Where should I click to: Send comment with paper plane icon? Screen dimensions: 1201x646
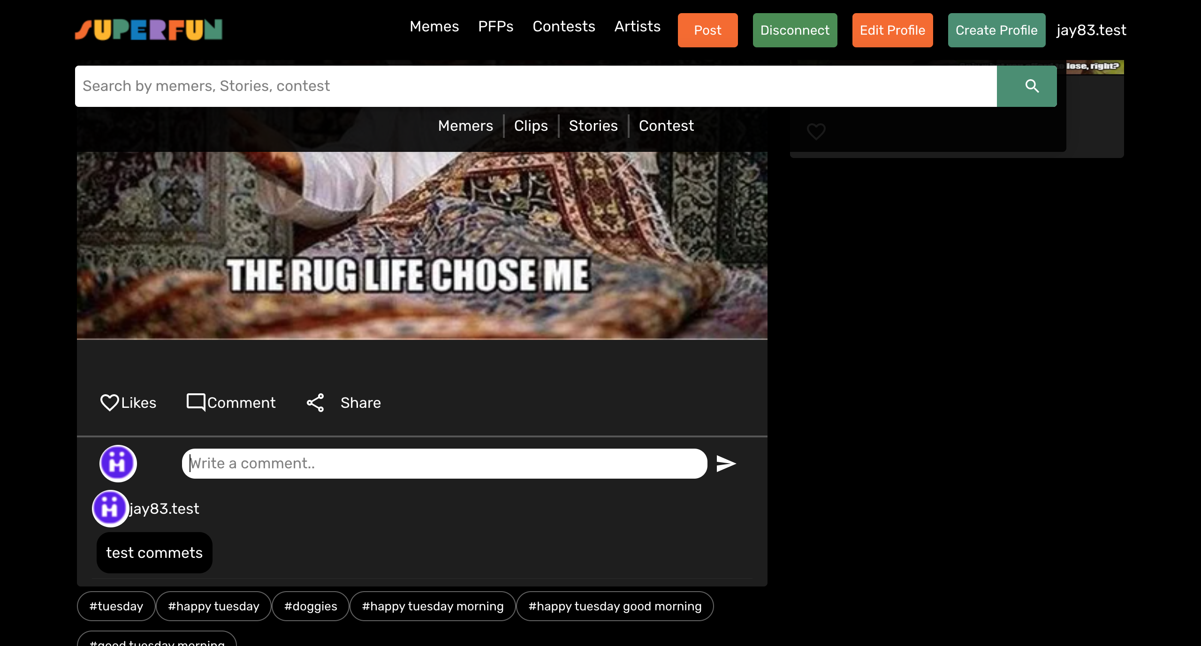(x=726, y=464)
